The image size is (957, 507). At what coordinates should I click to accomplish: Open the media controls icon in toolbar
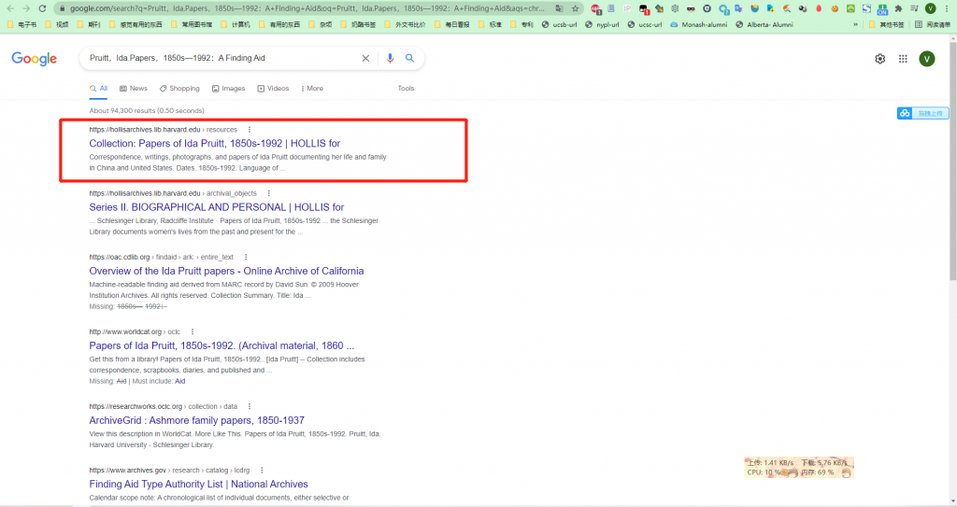[914, 8]
